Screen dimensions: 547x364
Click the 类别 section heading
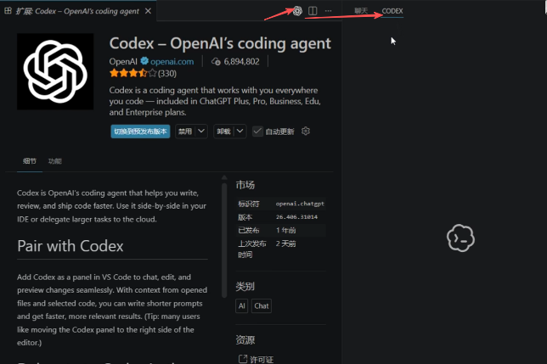click(x=245, y=286)
